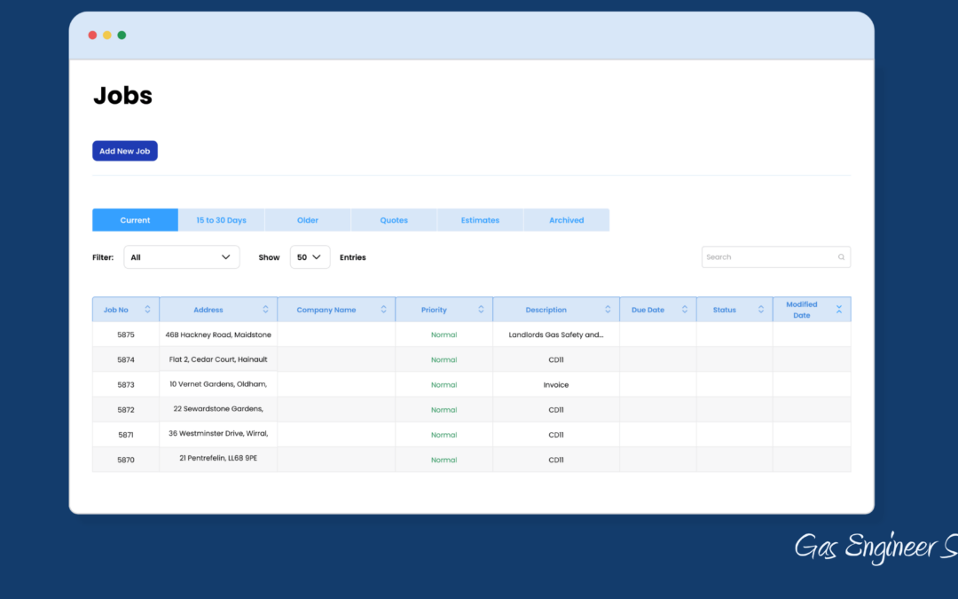Go to the Estimates tab
Image resolution: width=958 pixels, height=599 pixels.
click(480, 220)
